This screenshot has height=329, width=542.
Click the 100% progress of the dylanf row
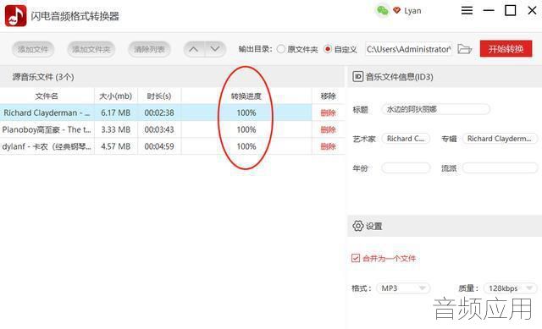click(x=246, y=146)
